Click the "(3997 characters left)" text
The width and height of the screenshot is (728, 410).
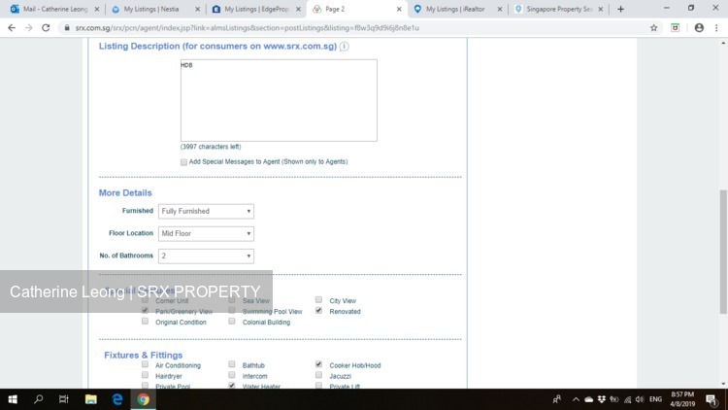[x=211, y=147]
